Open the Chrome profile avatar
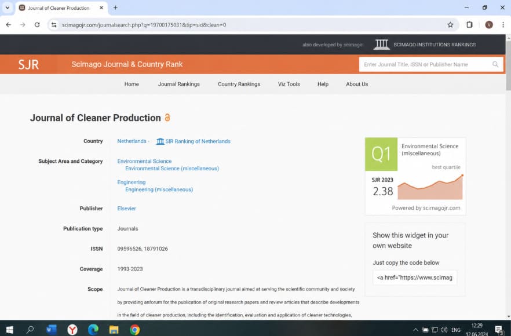The image size is (511, 336). tap(488, 25)
